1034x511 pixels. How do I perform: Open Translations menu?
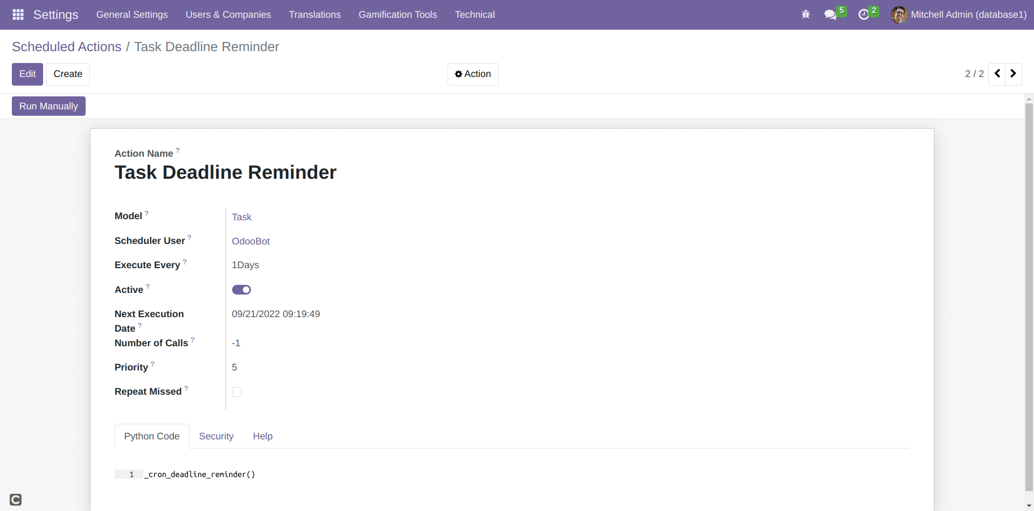(x=315, y=15)
